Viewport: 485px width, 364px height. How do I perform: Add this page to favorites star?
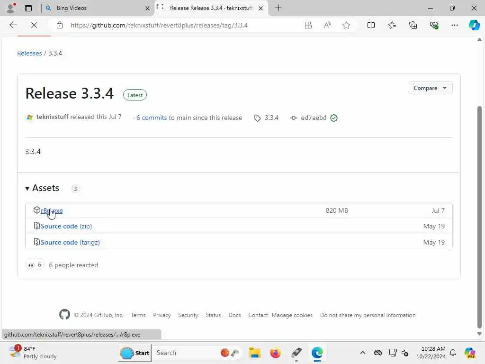(346, 25)
